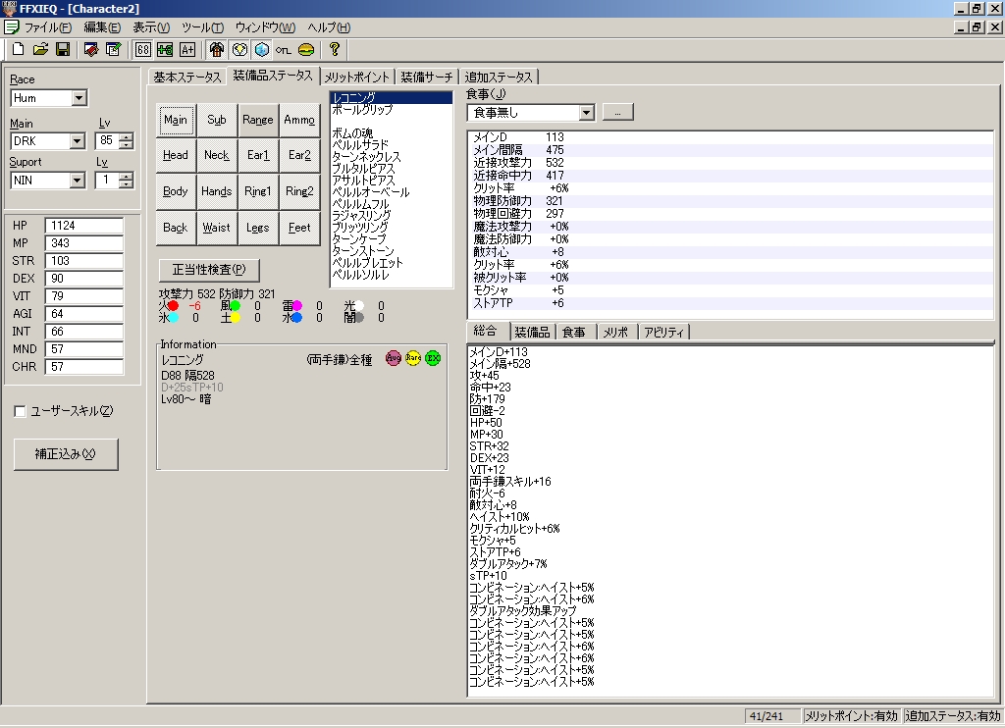Click the magenta thunder element circle

[x=296, y=306]
